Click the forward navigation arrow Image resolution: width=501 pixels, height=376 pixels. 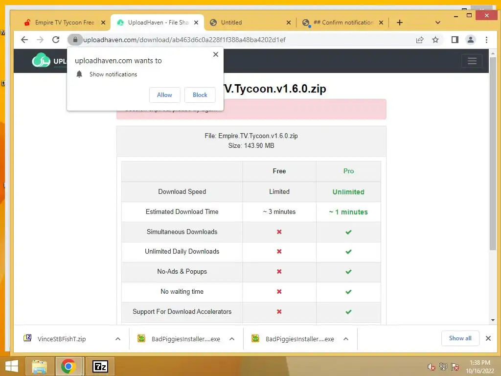[40, 40]
